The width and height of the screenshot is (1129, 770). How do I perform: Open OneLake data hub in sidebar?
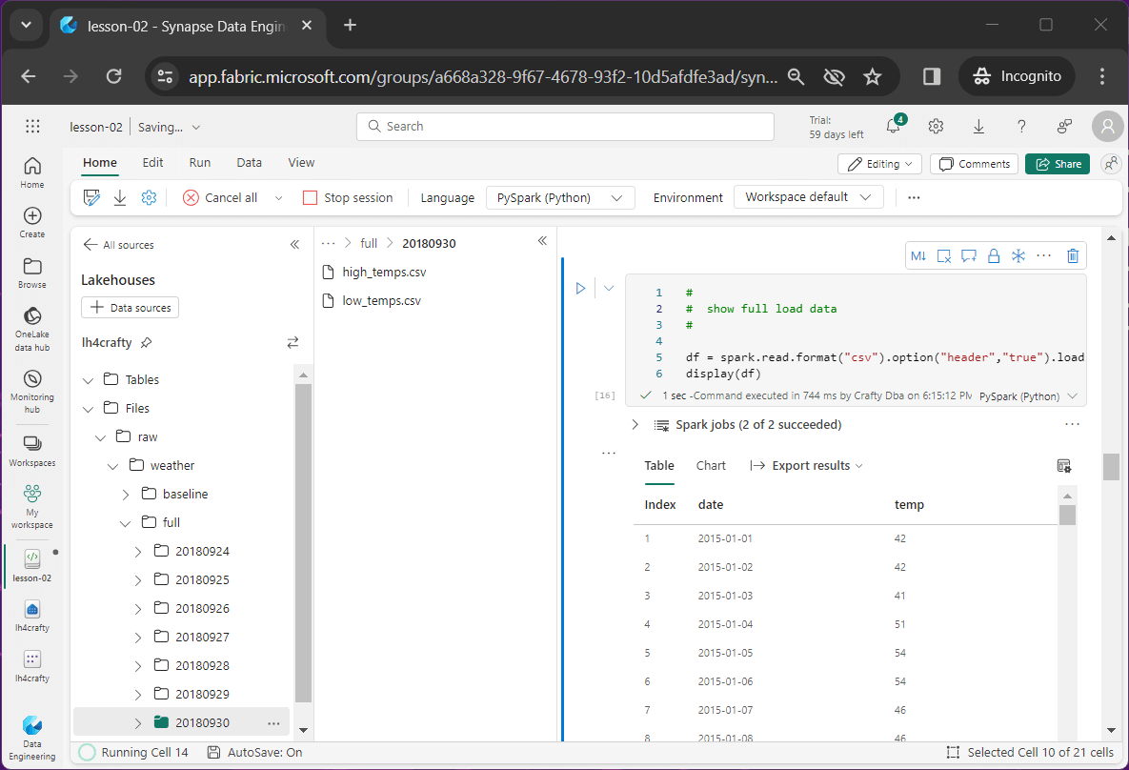(31, 322)
